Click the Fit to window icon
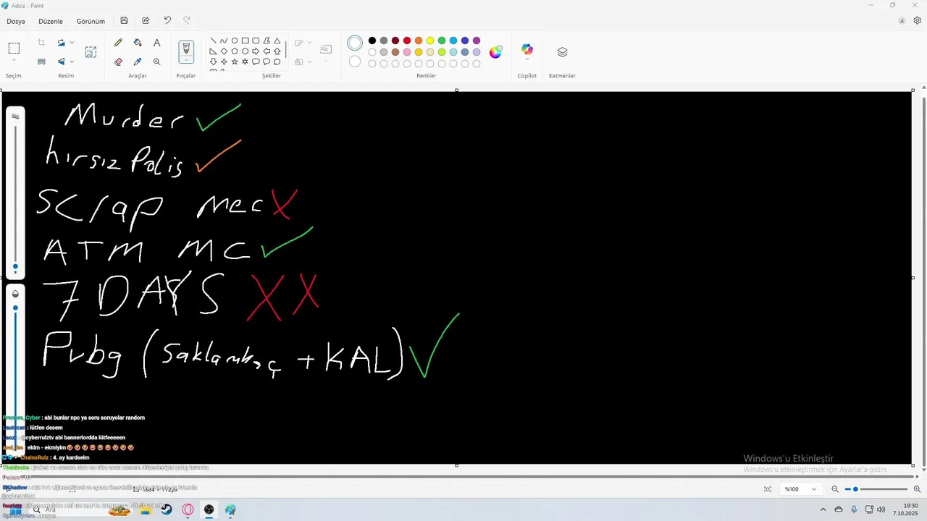This screenshot has height=521, width=927. click(768, 489)
